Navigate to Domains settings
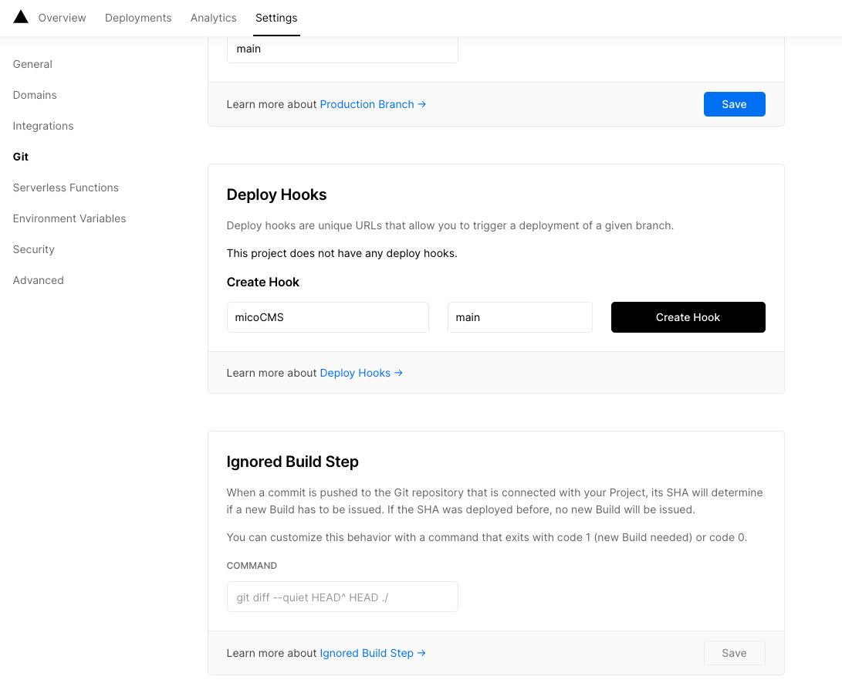This screenshot has width=842, height=697. (35, 95)
